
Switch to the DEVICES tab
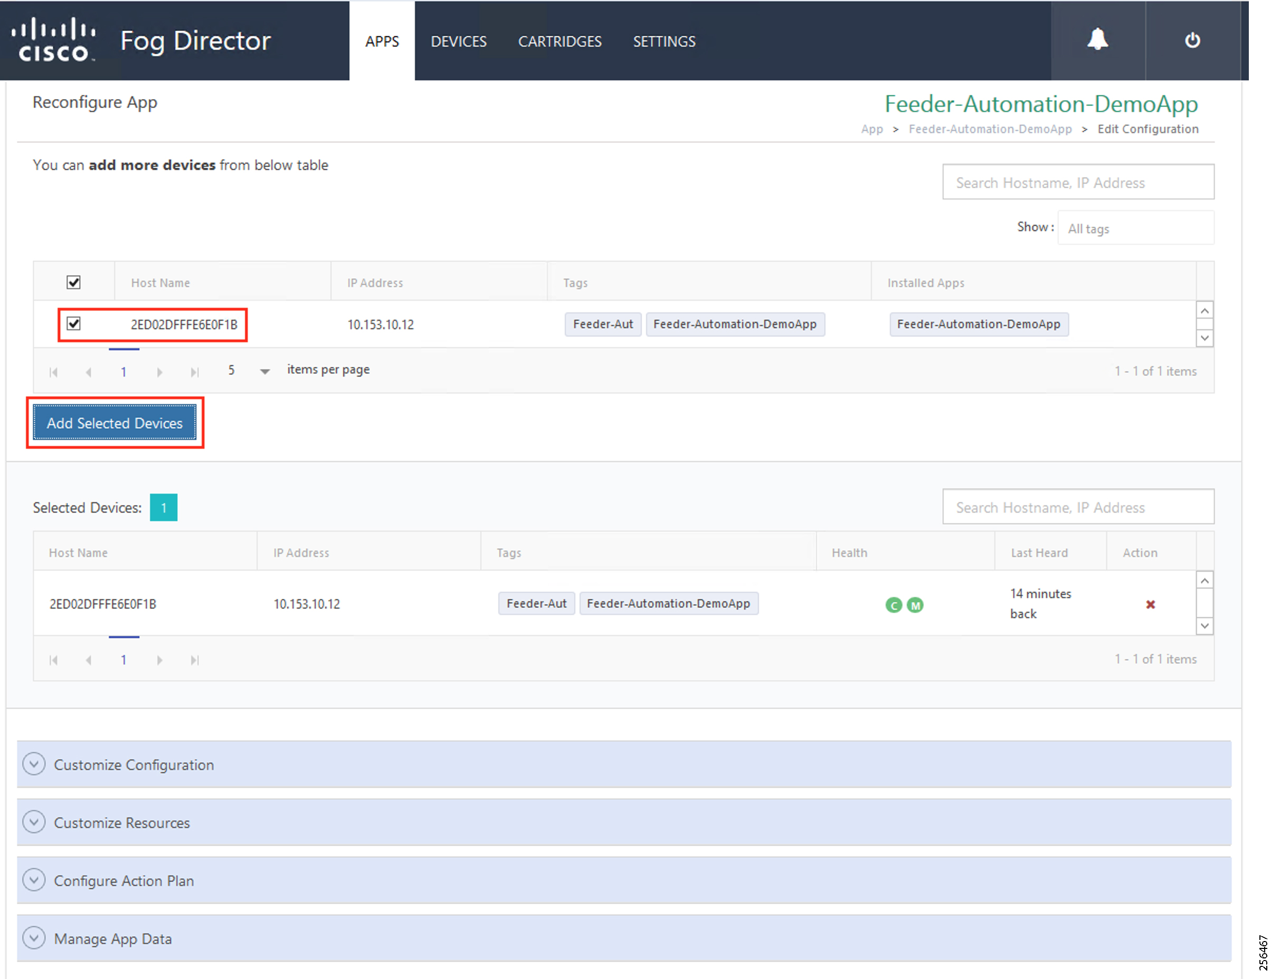(459, 41)
